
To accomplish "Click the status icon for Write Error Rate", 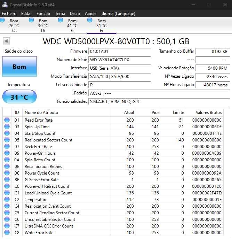I will coord(7,233).
